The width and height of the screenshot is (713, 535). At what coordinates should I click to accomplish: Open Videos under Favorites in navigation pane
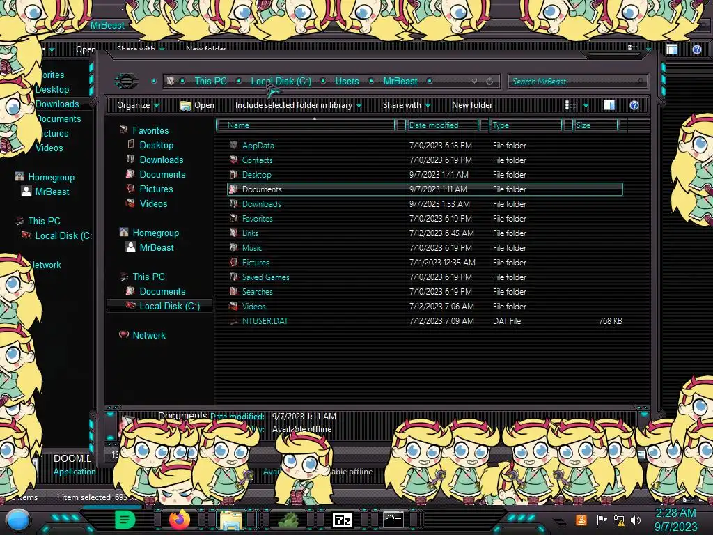click(153, 204)
